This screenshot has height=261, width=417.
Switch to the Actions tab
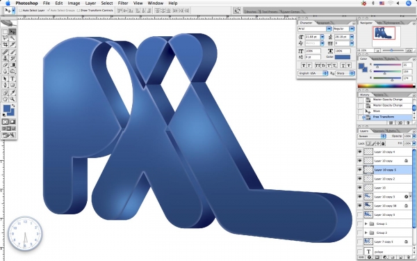coord(379,95)
